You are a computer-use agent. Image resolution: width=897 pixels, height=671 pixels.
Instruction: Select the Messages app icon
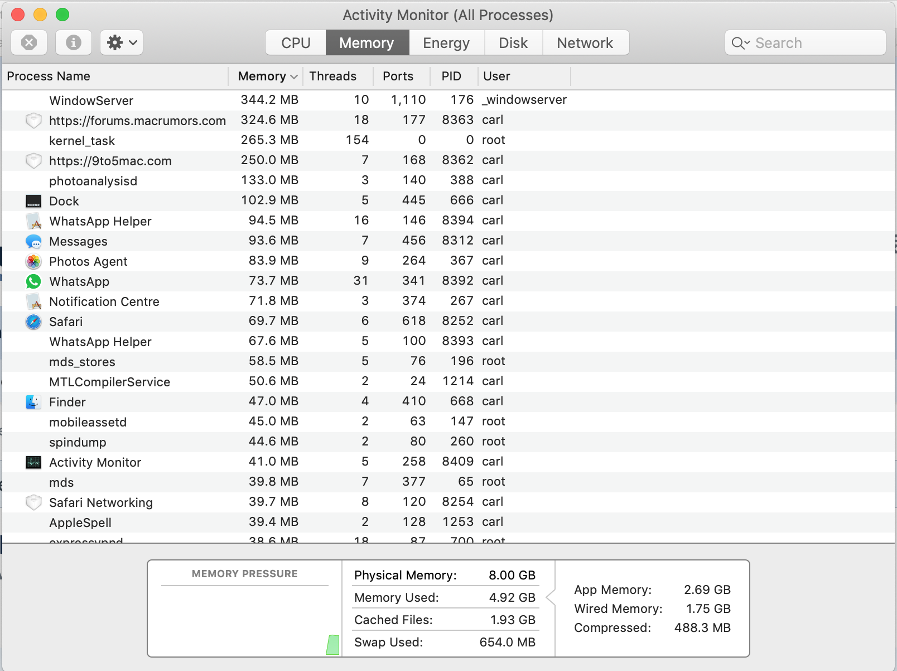pos(33,241)
